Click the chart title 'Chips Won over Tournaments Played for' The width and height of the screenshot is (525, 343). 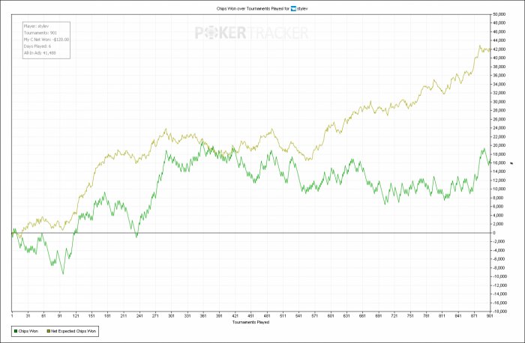(253, 9)
